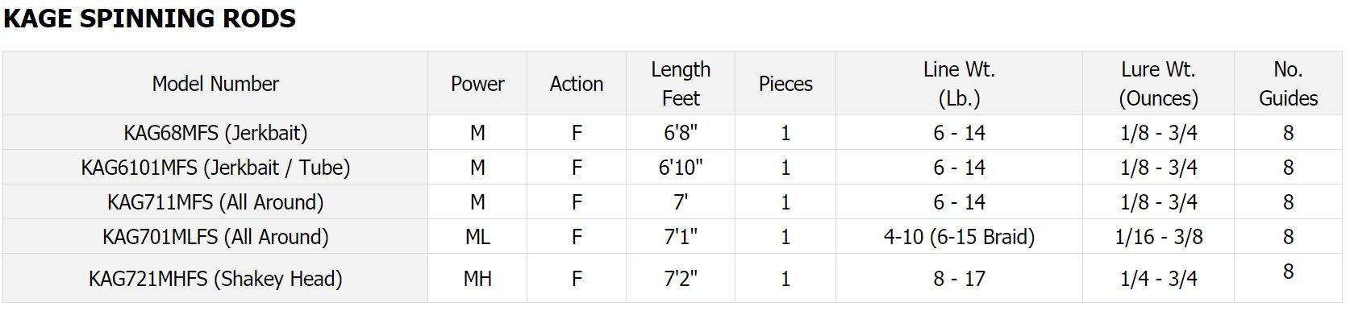Select the Length Feet column header
This screenshot has height=311, width=1350.
click(x=681, y=84)
